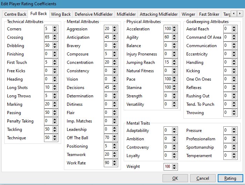This screenshot has height=185, width=245.
Task: Decrease the Crossing value with down arrow
Action: 55,39
